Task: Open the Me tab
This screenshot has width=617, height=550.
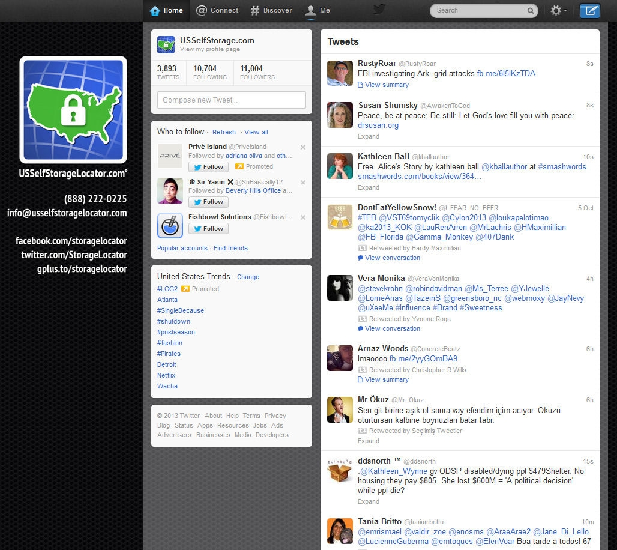Action: click(318, 11)
